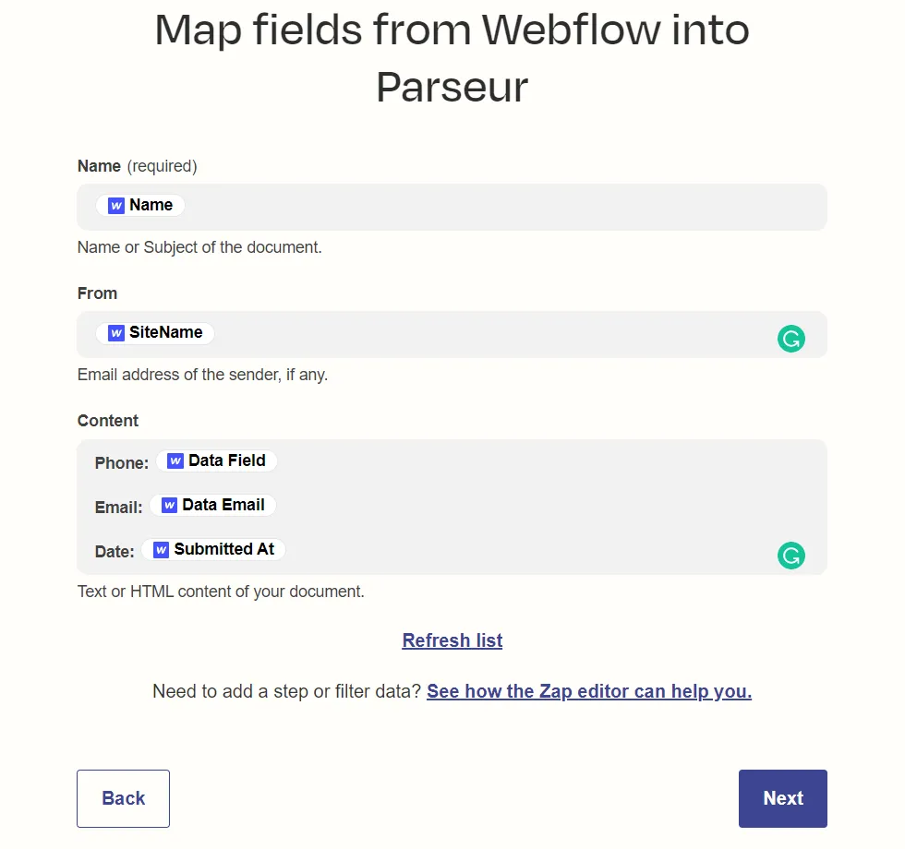
Task: Open the Zap editor help link
Action: click(590, 691)
